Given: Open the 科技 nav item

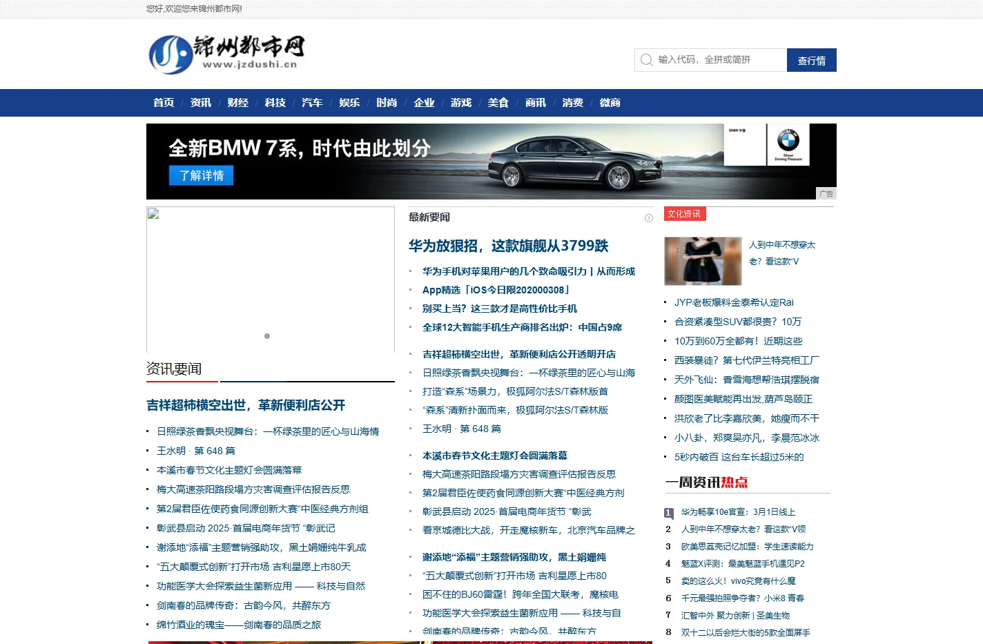Looking at the screenshot, I should click(x=275, y=103).
